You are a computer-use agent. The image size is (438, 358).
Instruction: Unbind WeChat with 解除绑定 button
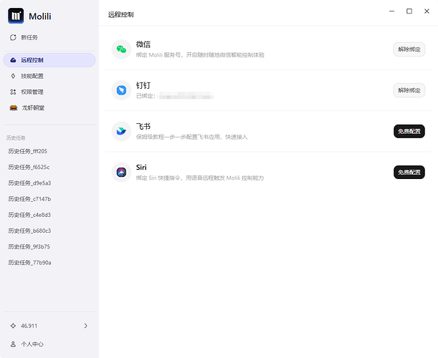click(409, 49)
